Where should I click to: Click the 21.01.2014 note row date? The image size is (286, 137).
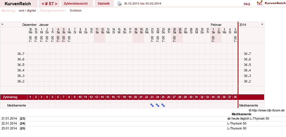tap(9, 118)
